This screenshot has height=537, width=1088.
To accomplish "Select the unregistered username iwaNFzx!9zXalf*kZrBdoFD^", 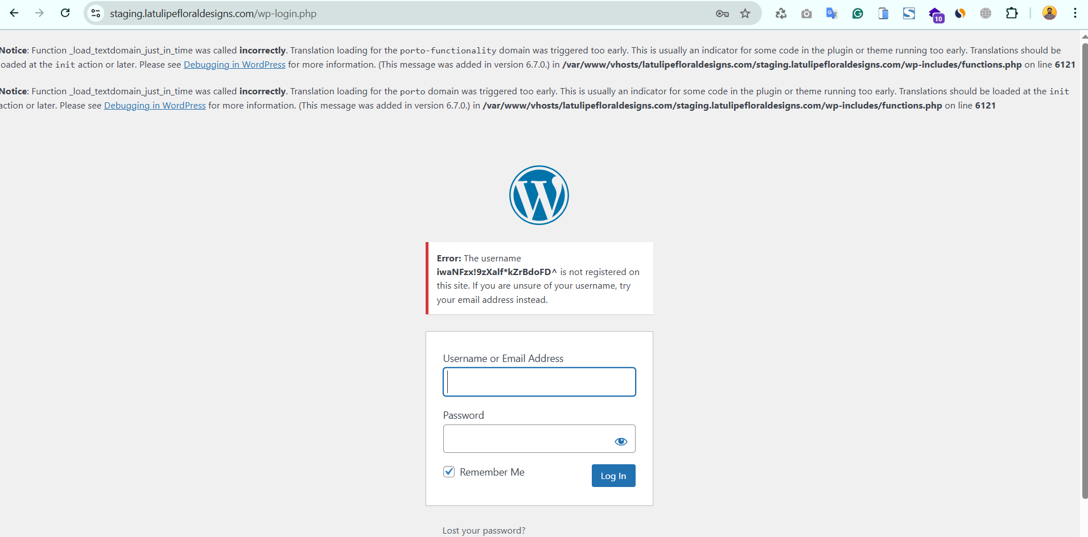I will pyautogui.click(x=497, y=272).
